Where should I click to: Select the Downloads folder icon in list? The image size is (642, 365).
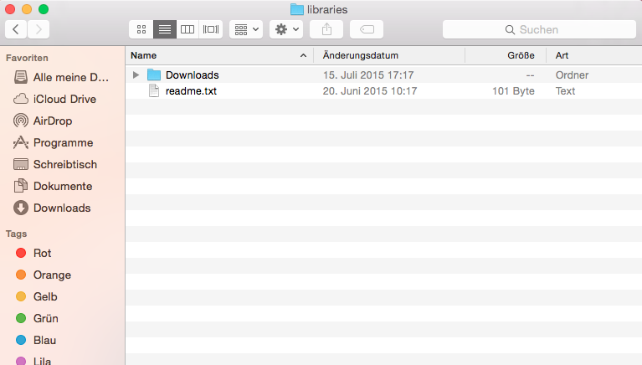click(x=154, y=75)
